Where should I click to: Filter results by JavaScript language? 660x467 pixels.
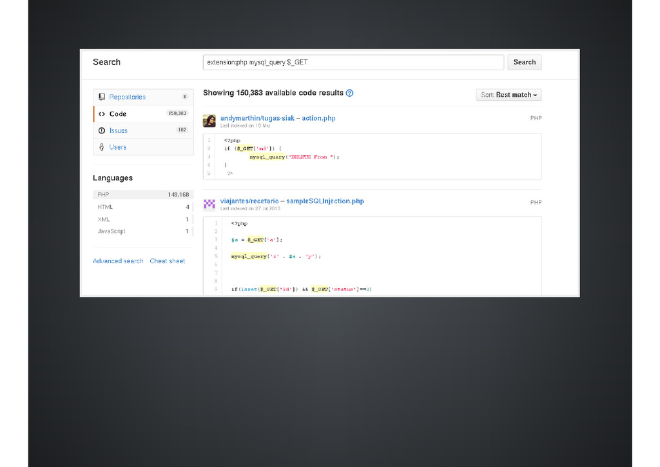click(143, 231)
